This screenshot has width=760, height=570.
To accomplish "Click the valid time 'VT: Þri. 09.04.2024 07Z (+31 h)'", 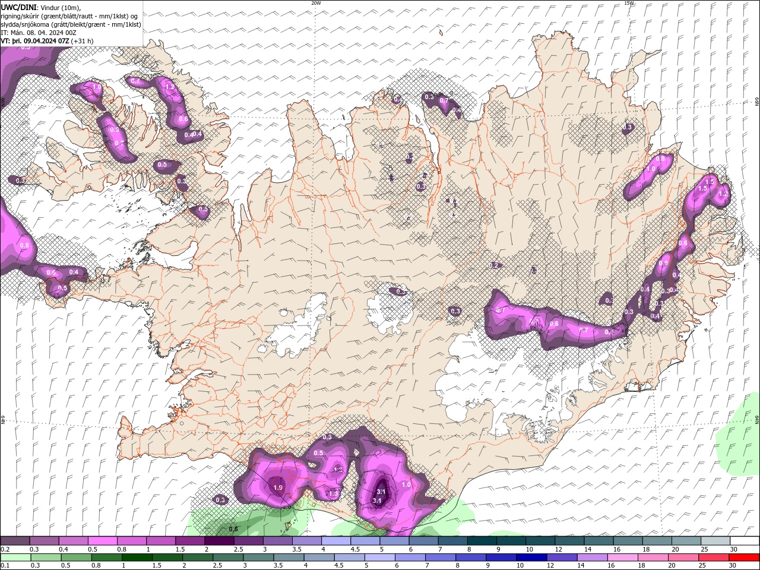I will tap(47, 41).
